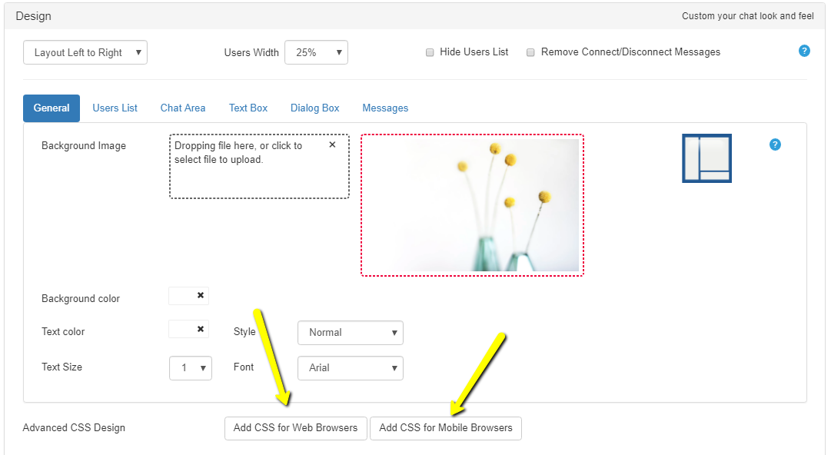Click the blue chat layout preview icon
Screen dimensions: 831x455
tap(706, 158)
